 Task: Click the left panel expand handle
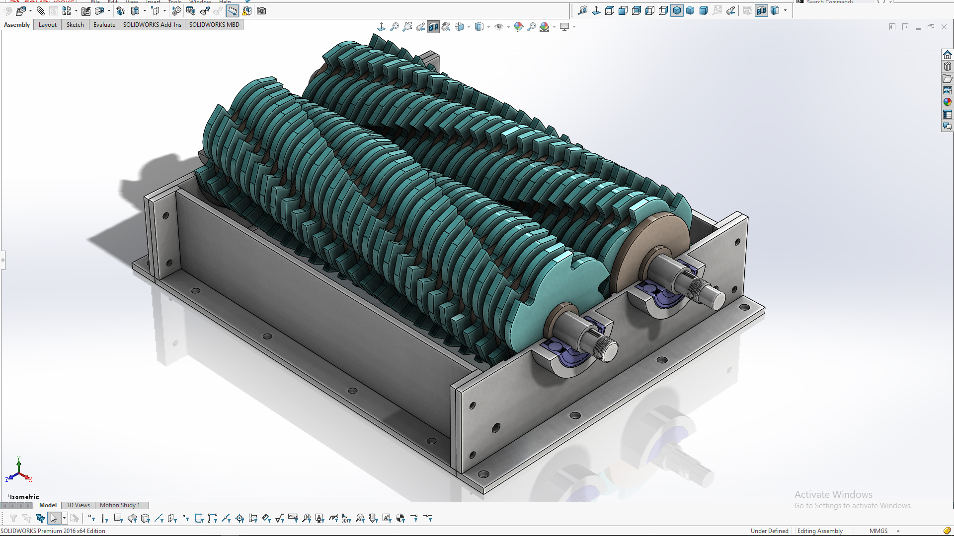[x=3, y=260]
